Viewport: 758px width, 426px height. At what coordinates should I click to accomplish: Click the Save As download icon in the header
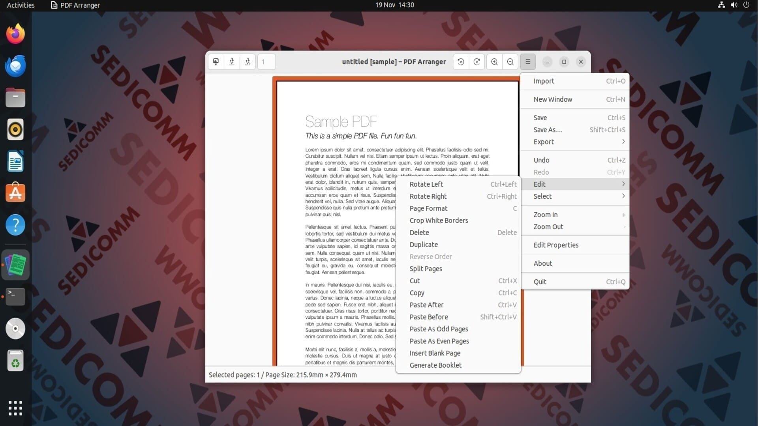pyautogui.click(x=248, y=62)
